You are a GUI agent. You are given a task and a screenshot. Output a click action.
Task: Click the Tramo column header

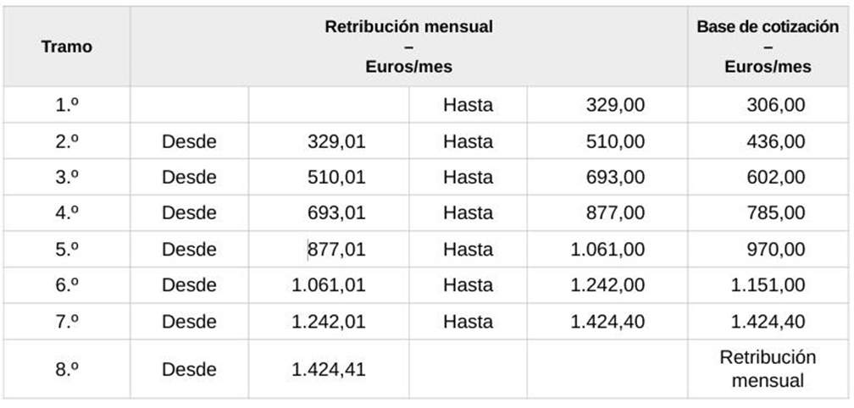[x=66, y=47]
